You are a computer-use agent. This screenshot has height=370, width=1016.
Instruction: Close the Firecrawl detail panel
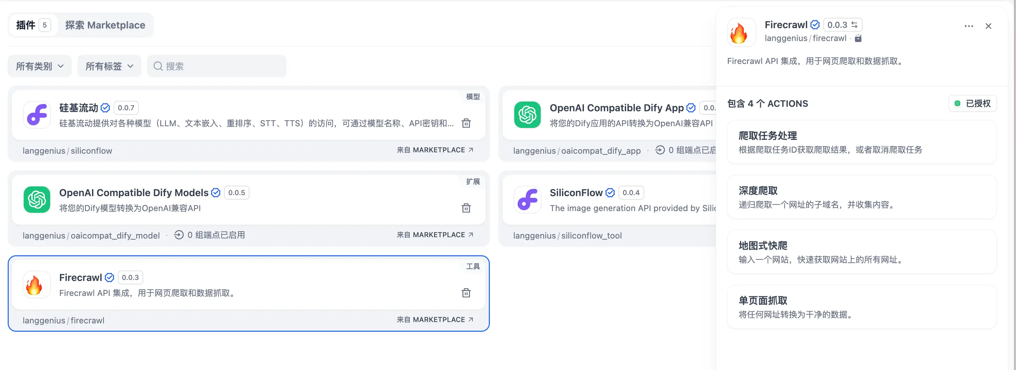point(988,26)
